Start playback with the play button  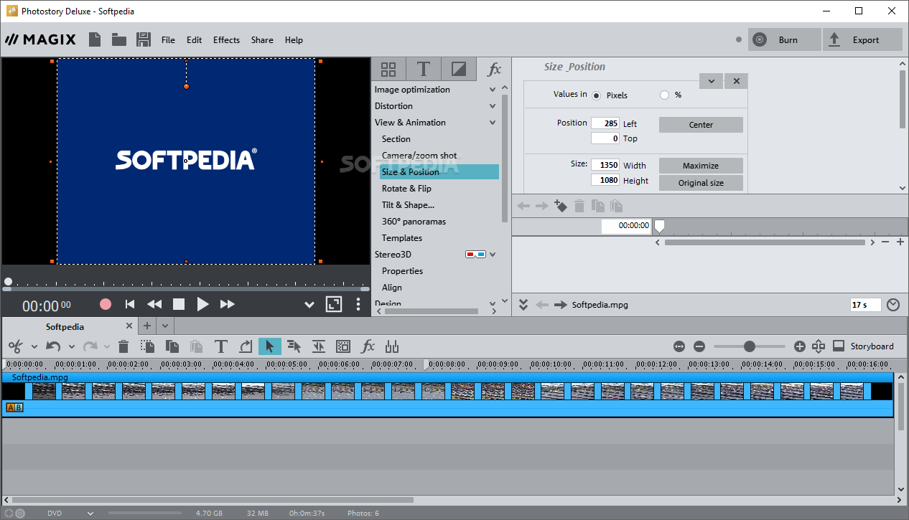[x=202, y=304]
